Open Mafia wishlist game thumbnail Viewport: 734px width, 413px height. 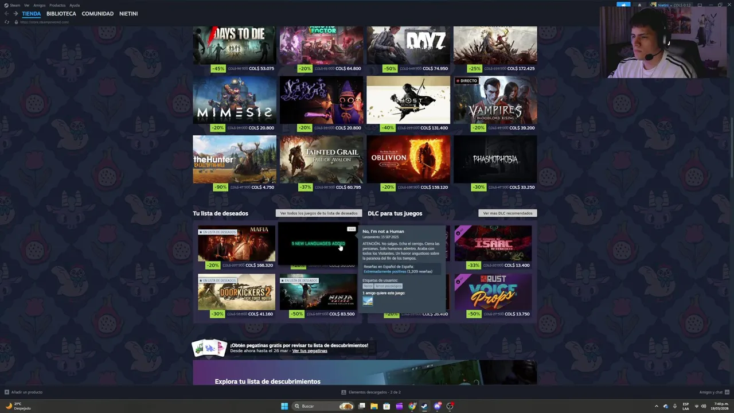click(236, 244)
